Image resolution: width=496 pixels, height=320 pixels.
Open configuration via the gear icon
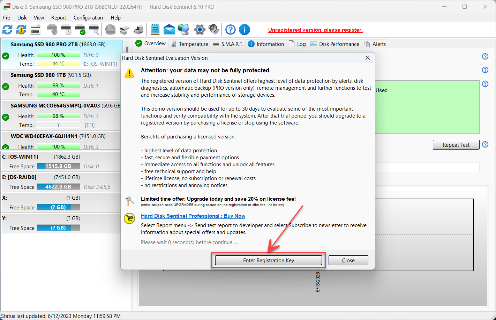[x=200, y=30]
